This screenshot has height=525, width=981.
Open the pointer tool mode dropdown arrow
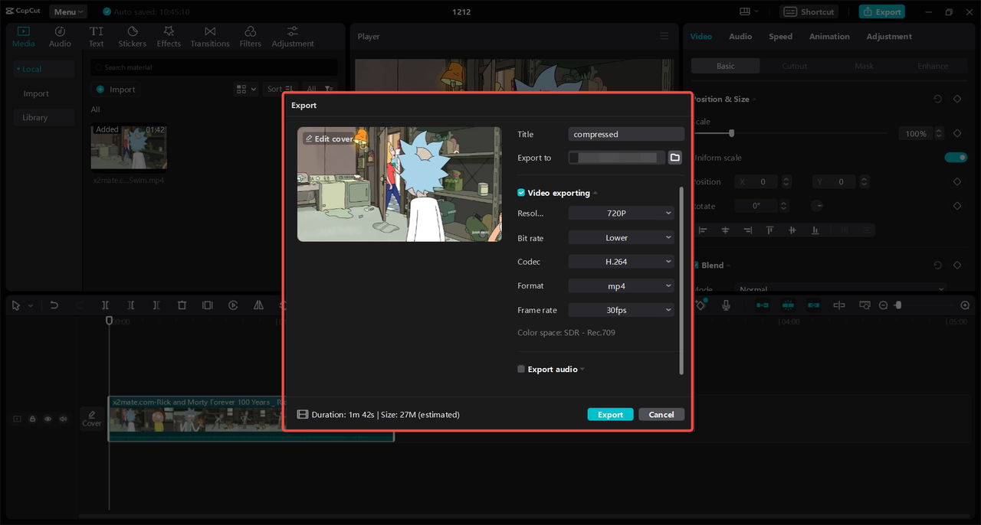31,305
